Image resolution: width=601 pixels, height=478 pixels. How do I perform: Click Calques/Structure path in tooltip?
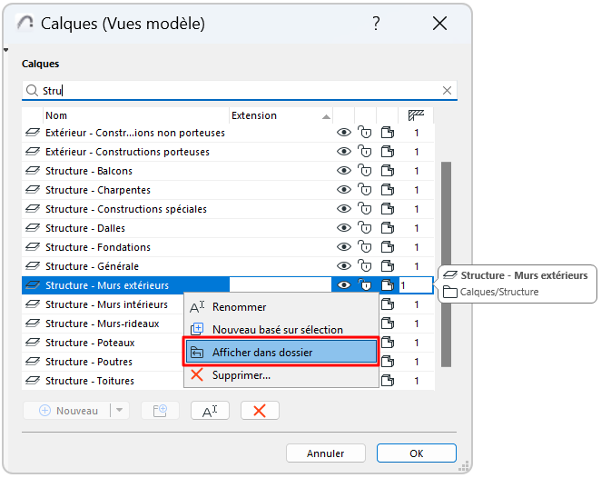tap(499, 292)
